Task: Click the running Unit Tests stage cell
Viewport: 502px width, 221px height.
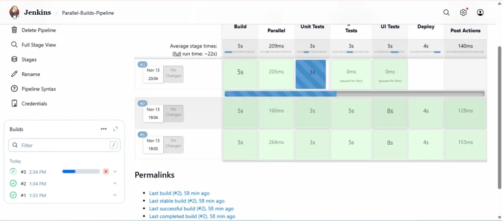Action: pyautogui.click(x=311, y=74)
